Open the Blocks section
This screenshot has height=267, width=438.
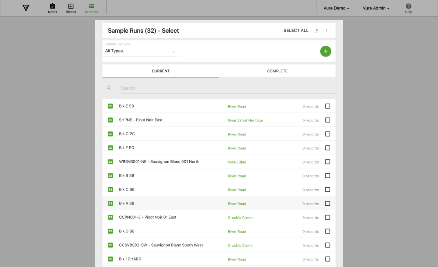coord(71,8)
